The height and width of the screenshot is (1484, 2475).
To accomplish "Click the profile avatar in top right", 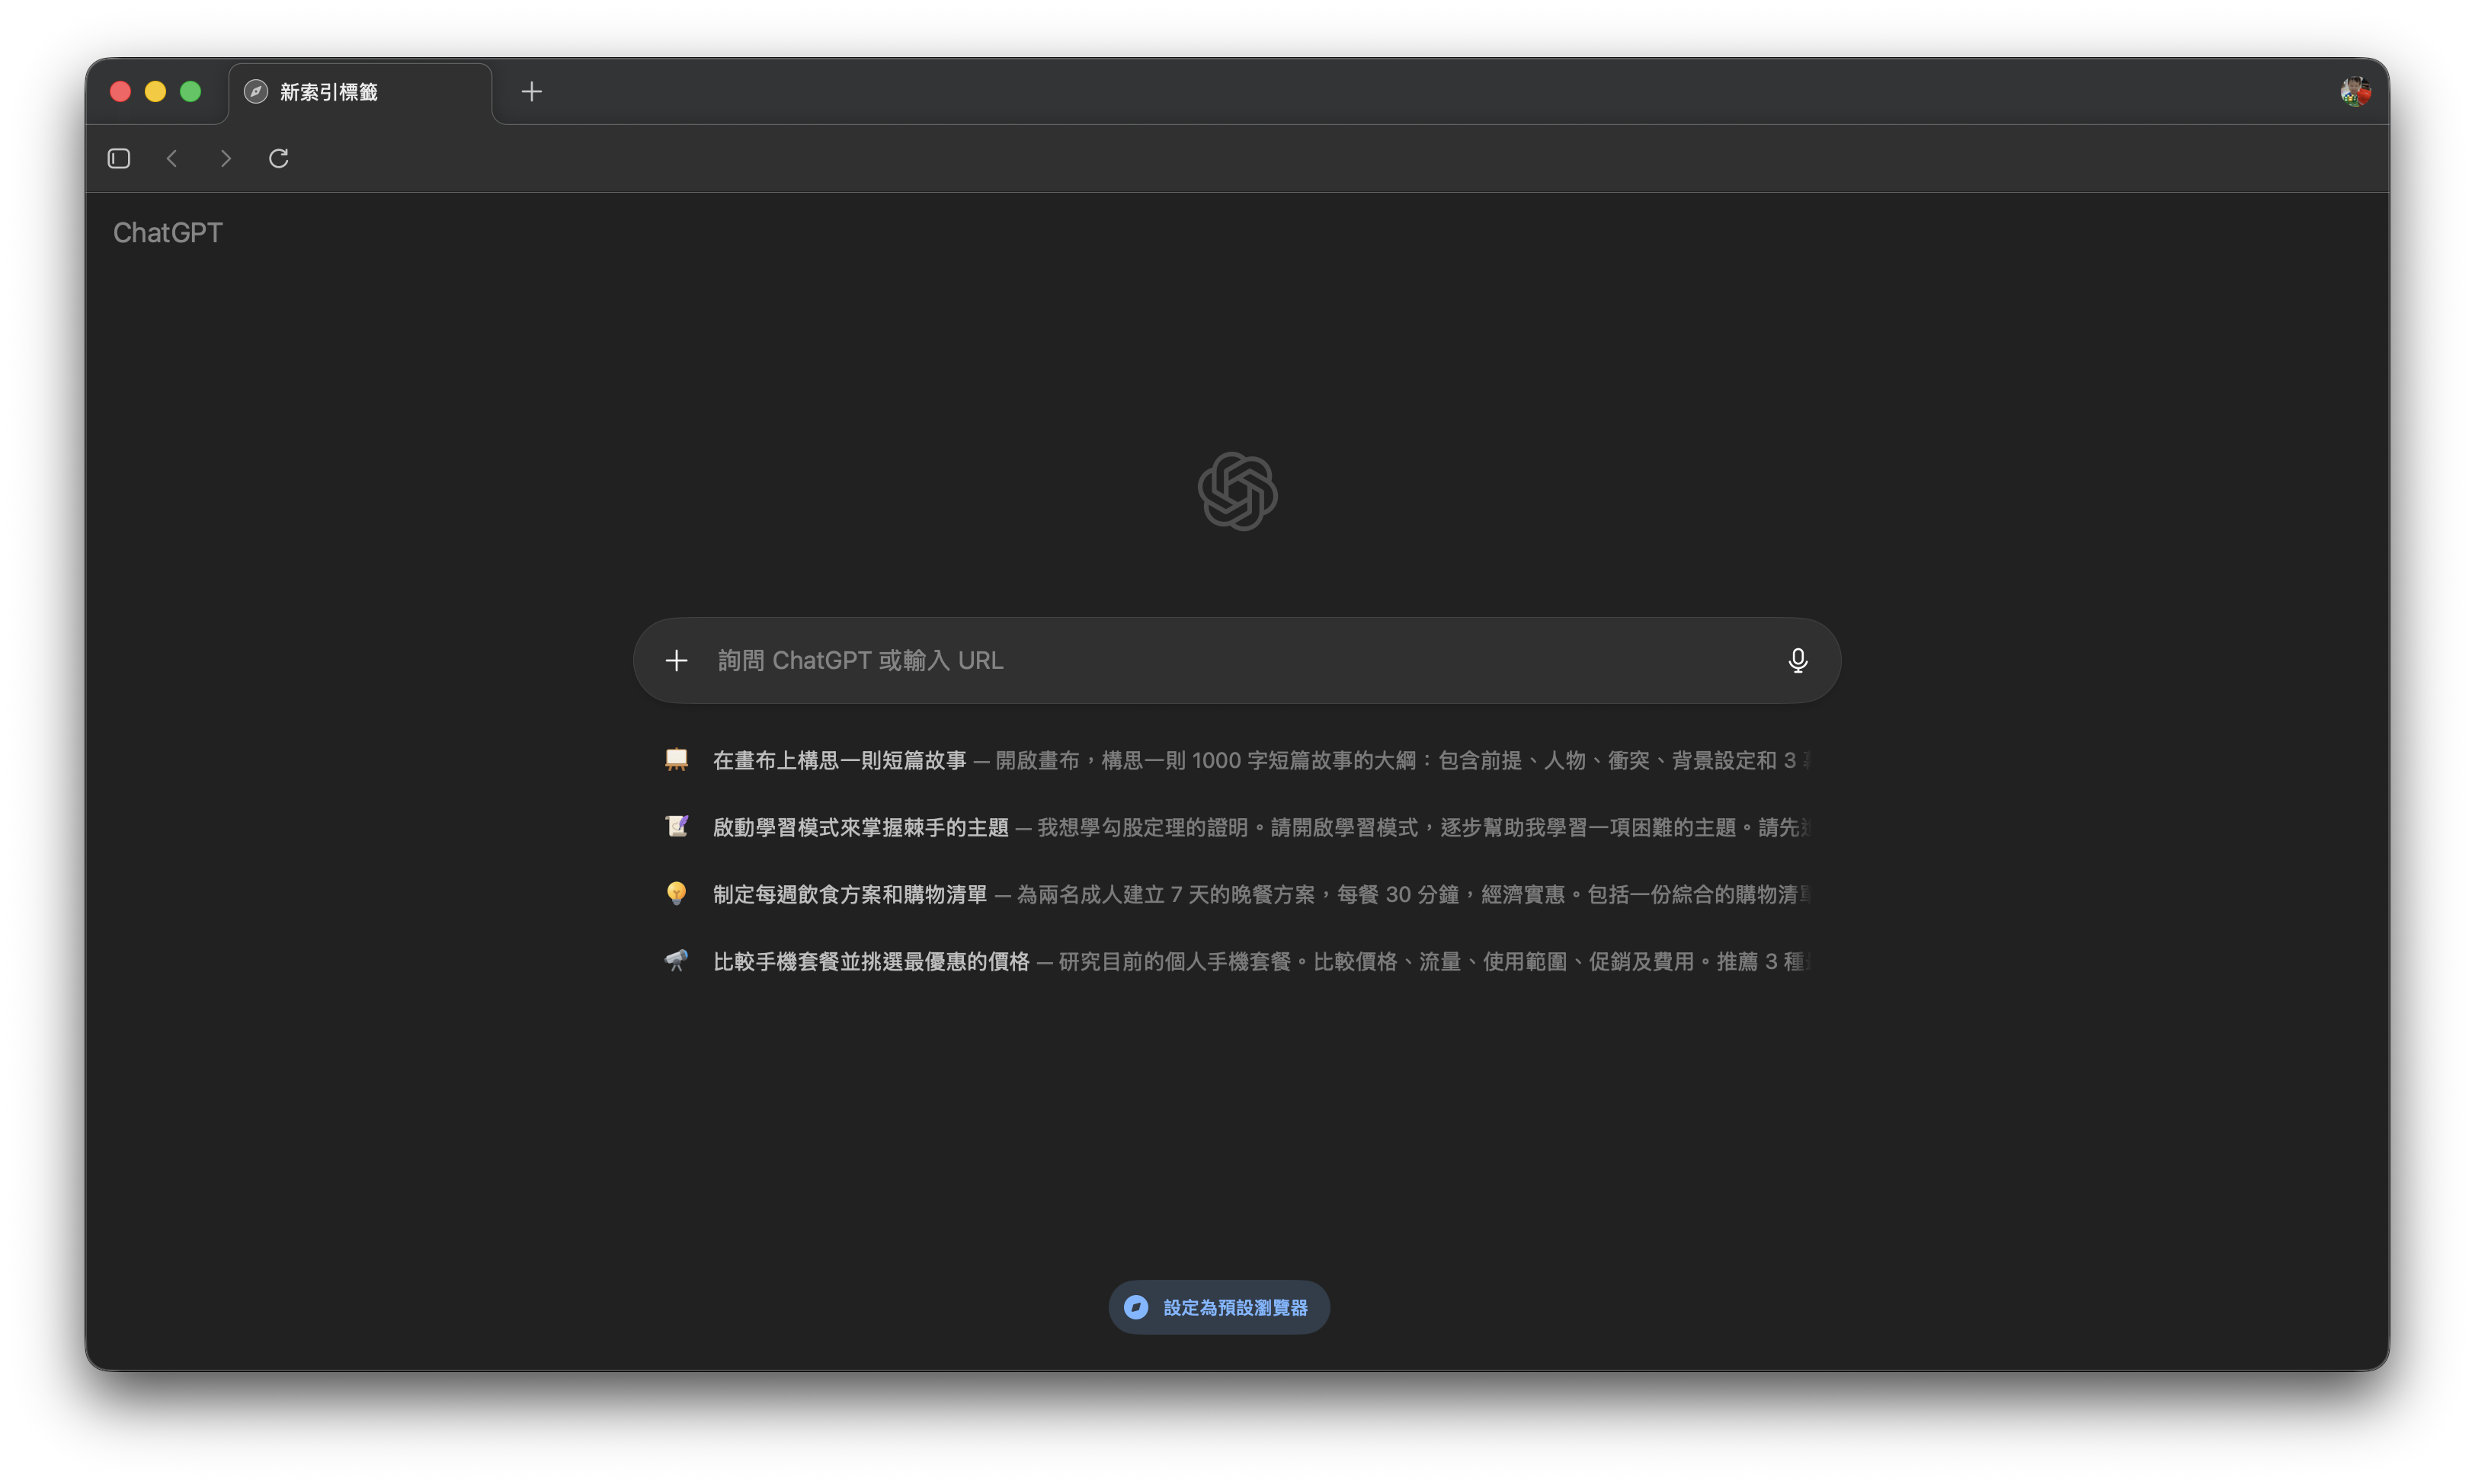I will [2355, 92].
